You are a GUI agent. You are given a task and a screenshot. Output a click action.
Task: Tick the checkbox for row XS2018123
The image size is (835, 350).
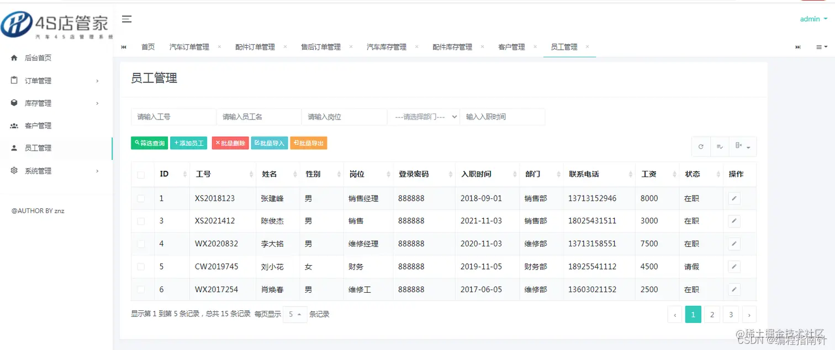tap(141, 198)
